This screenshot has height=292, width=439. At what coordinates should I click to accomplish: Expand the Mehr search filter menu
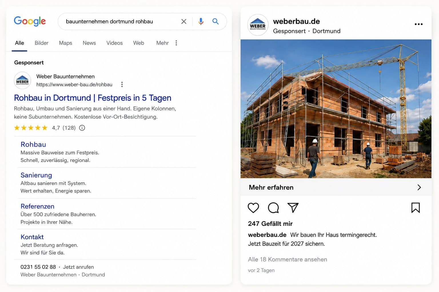pos(162,43)
